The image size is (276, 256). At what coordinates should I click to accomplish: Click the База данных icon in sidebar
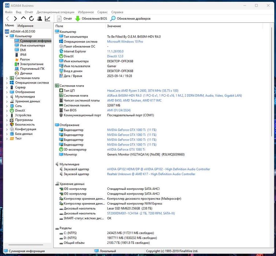click(12, 134)
